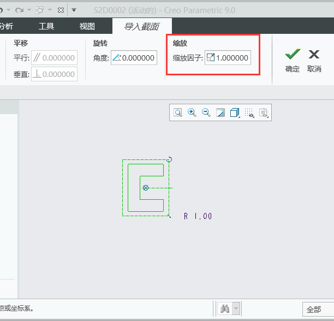Click the Zoom Out magnifier icon
334x321 pixels.
coord(206,112)
